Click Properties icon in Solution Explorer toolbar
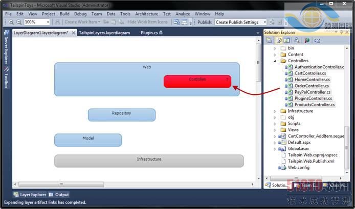Viewport: 355px width, 209px height. [269, 40]
